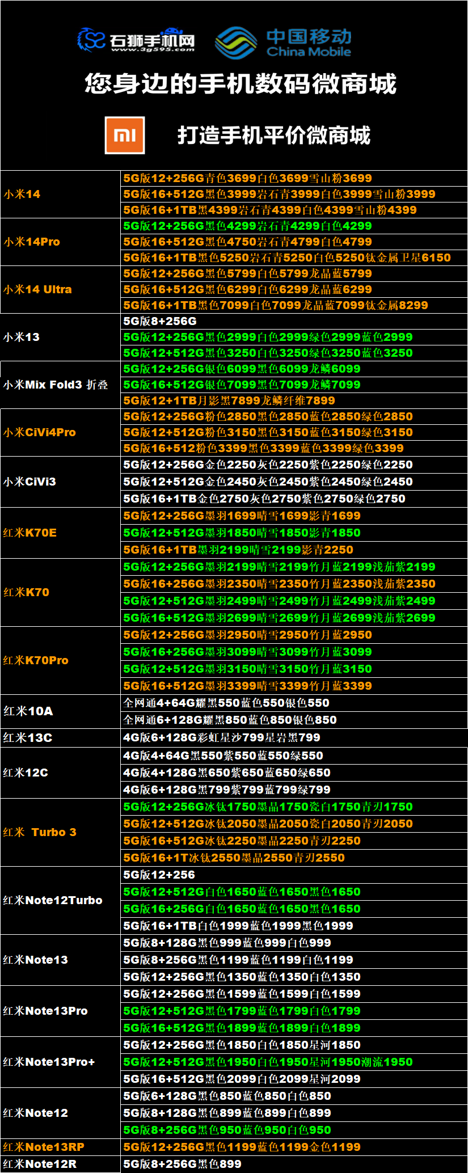
Task: Select the 小米14 model cell
Action: [61, 194]
